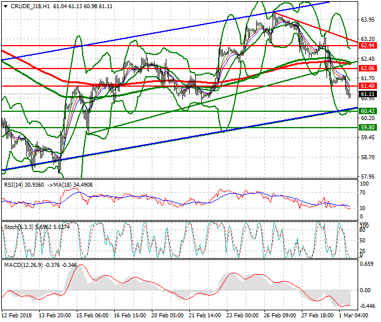Click the RSI scale level 70
The width and height of the screenshot is (381, 322).
coord(362,193)
